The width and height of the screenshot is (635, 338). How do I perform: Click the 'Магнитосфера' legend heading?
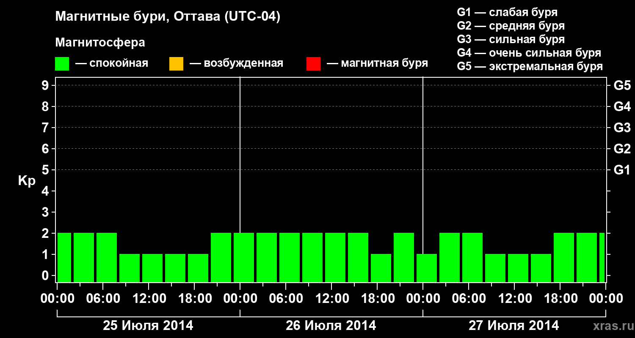tap(100, 43)
